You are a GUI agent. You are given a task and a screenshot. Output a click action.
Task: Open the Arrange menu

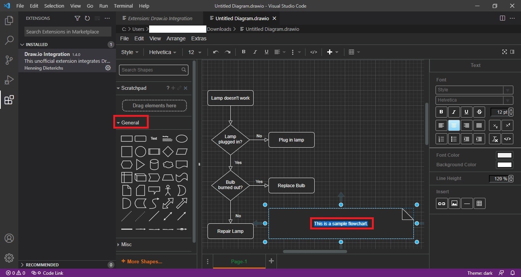point(176,38)
